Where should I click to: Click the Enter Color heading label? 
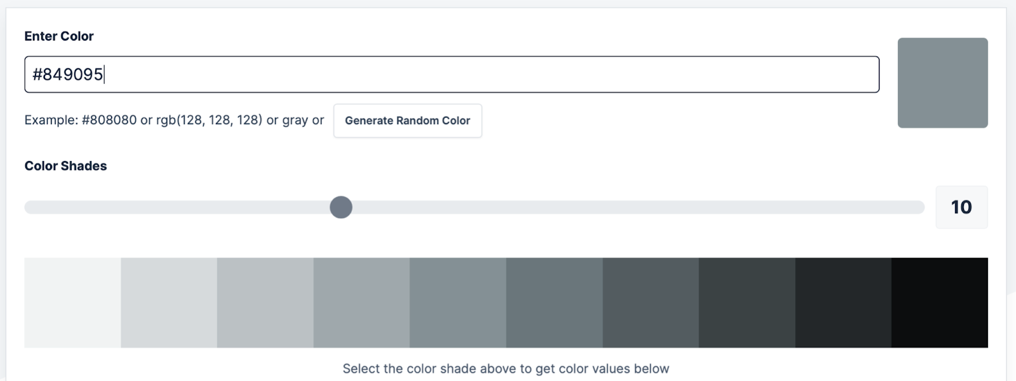58,36
